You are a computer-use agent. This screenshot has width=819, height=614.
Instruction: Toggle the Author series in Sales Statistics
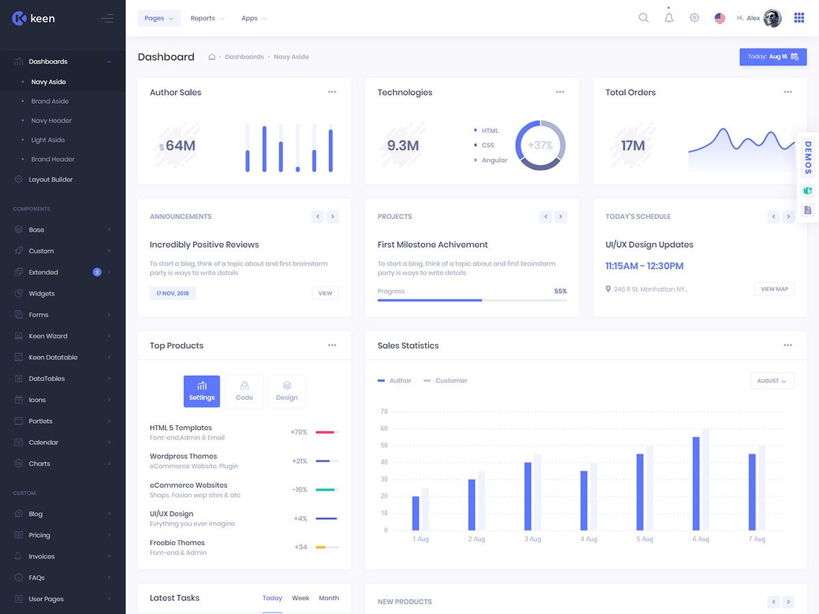(394, 380)
